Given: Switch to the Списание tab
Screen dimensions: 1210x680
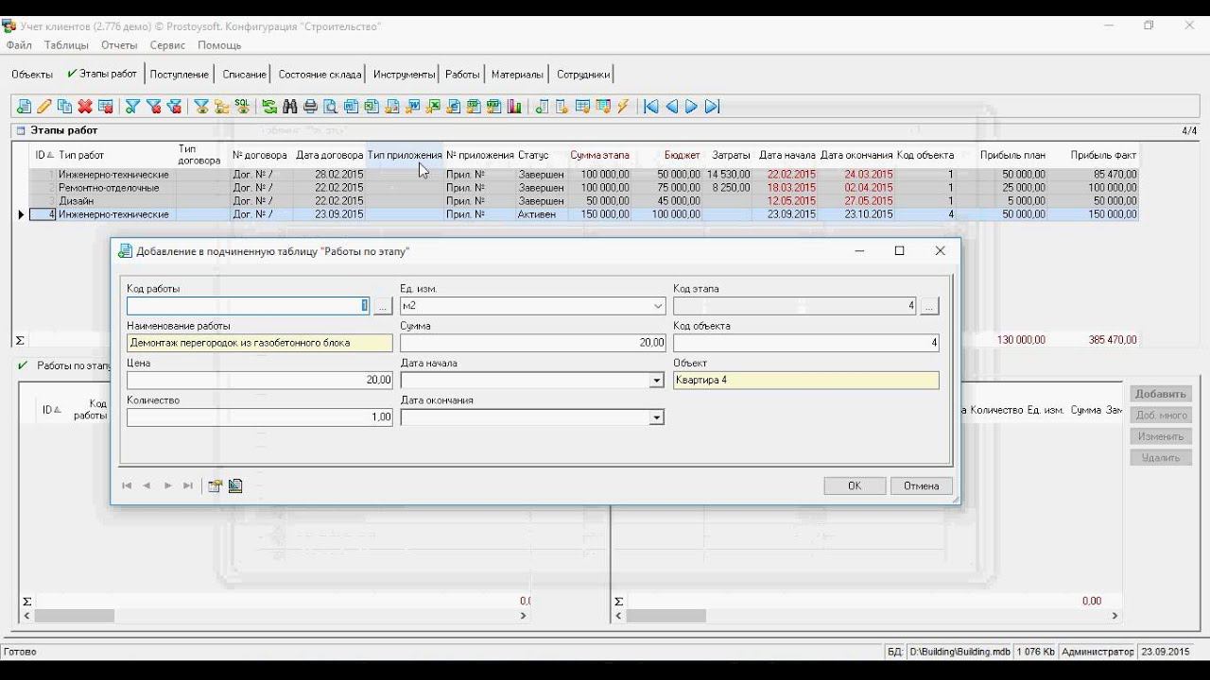Looking at the screenshot, I should tap(244, 74).
